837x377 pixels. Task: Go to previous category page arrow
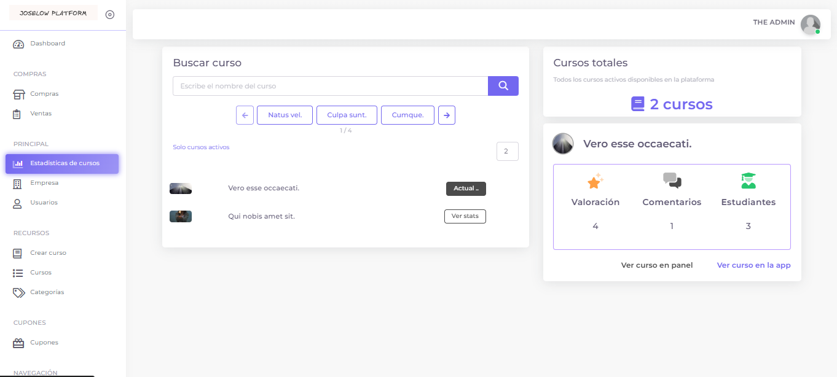coord(245,115)
